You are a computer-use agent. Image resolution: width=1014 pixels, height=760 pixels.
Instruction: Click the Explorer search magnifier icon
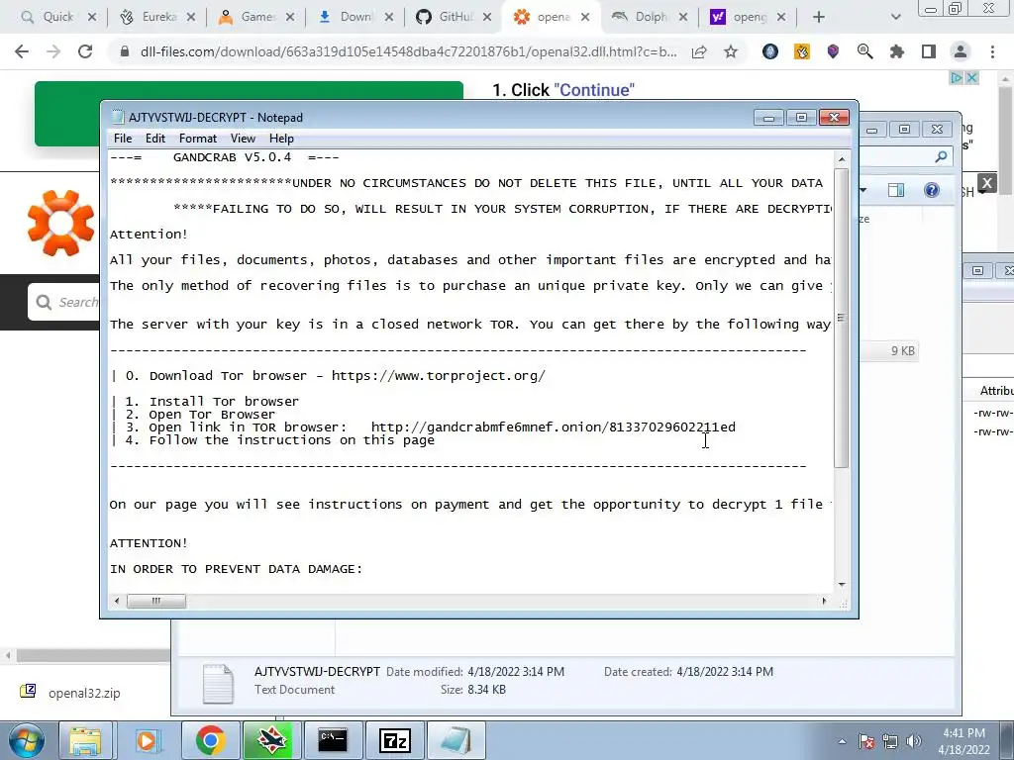pos(941,156)
